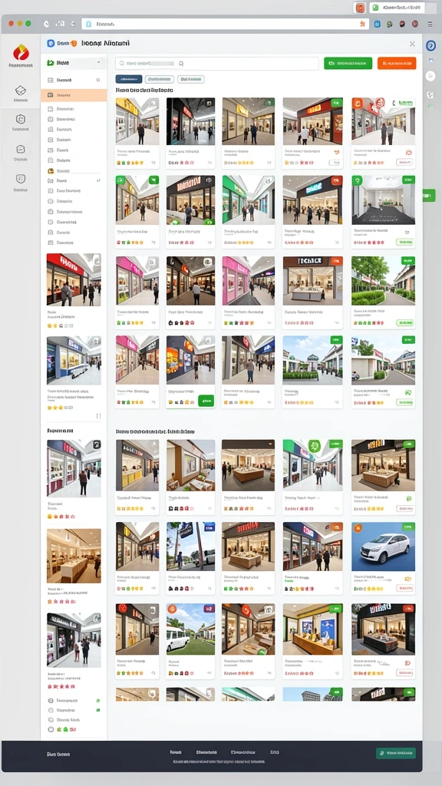Expand the first item's chevron in the left category list
Viewport: 442px width, 786px height.
[98, 80]
